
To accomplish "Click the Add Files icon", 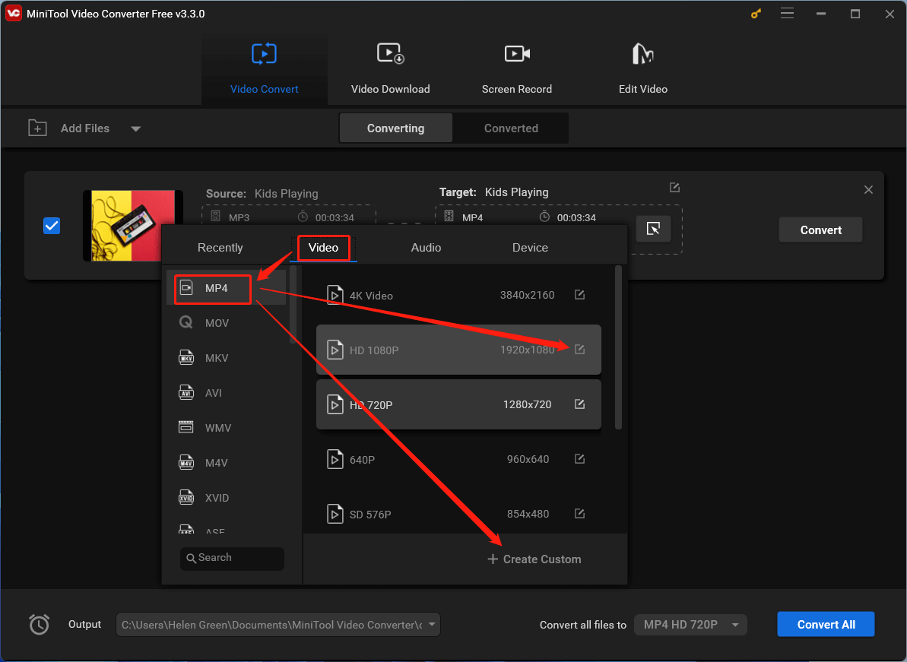I will pyautogui.click(x=37, y=128).
